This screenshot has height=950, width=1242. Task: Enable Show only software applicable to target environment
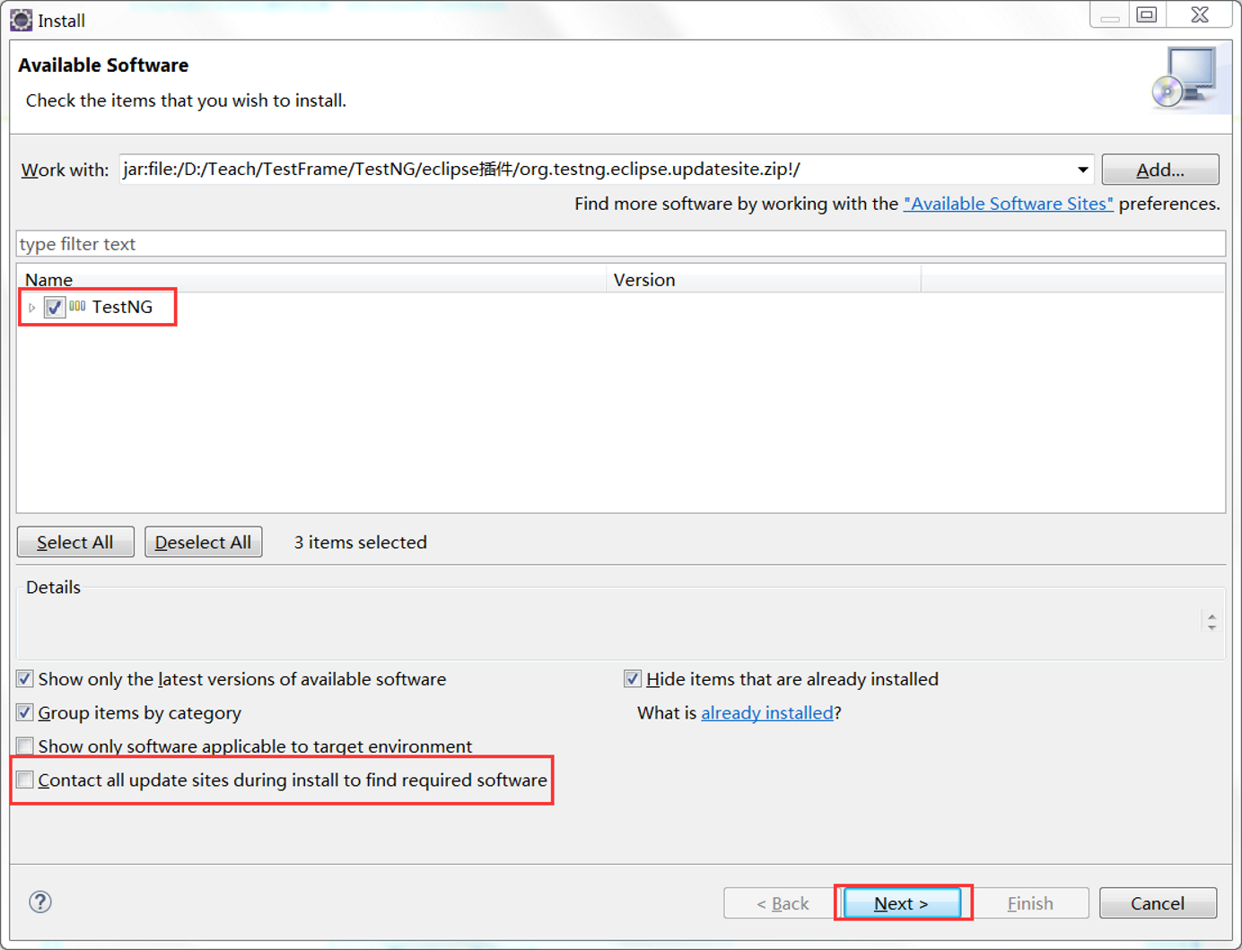click(25, 746)
